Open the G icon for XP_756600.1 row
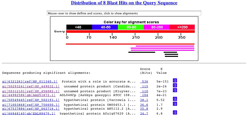 (175, 103)
